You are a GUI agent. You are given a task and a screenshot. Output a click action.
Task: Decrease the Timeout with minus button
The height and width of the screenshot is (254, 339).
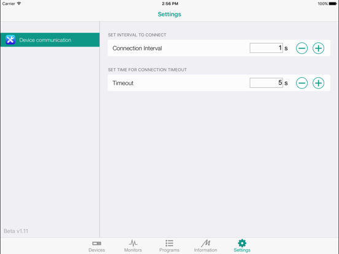(302, 83)
